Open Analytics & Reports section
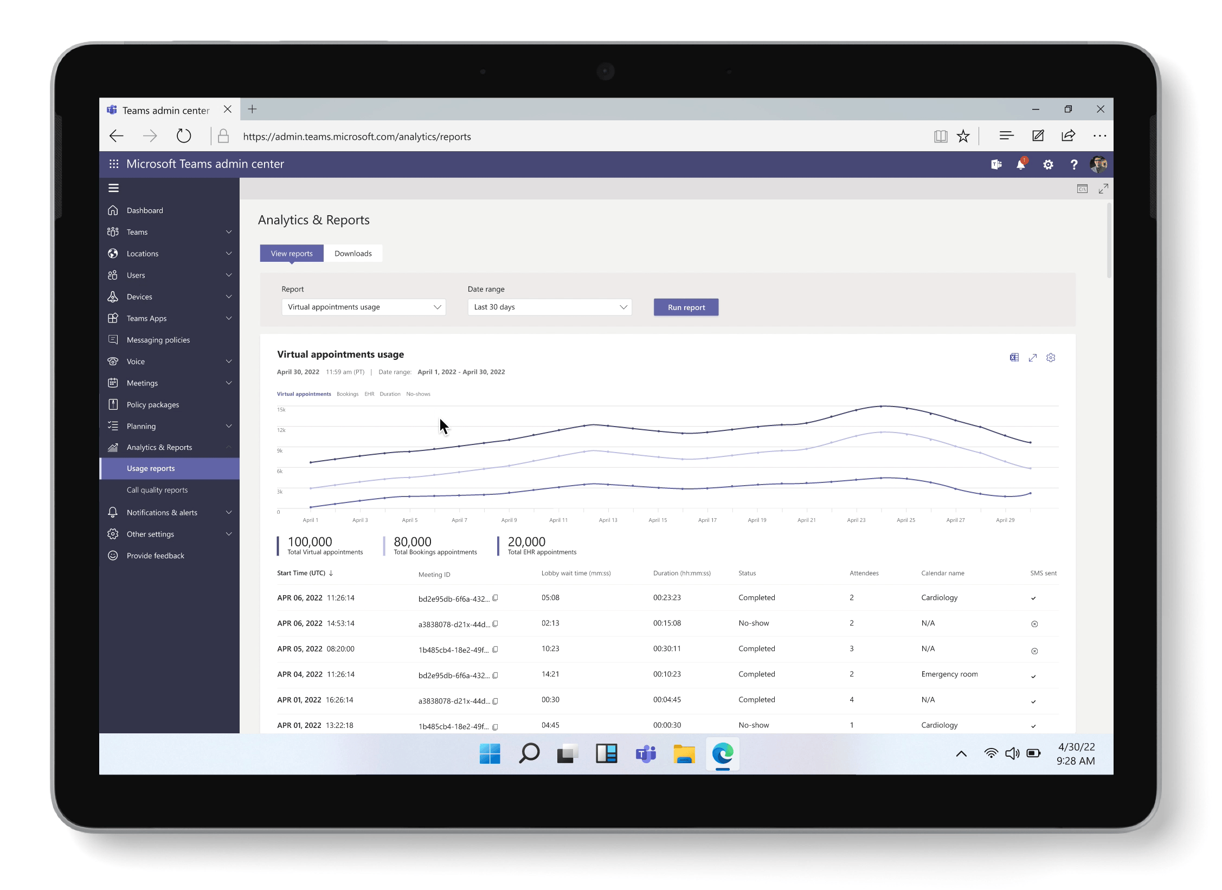 coord(159,447)
